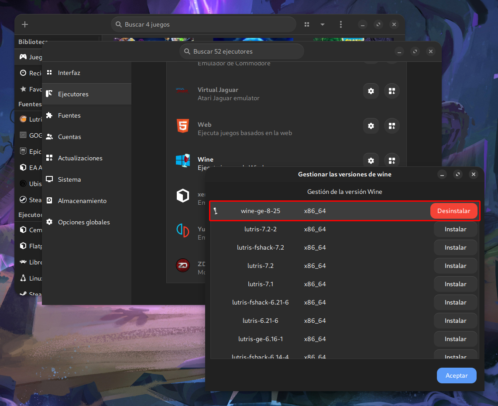498x406 pixels.
Task: Click Web runner install icon
Action: click(x=392, y=126)
